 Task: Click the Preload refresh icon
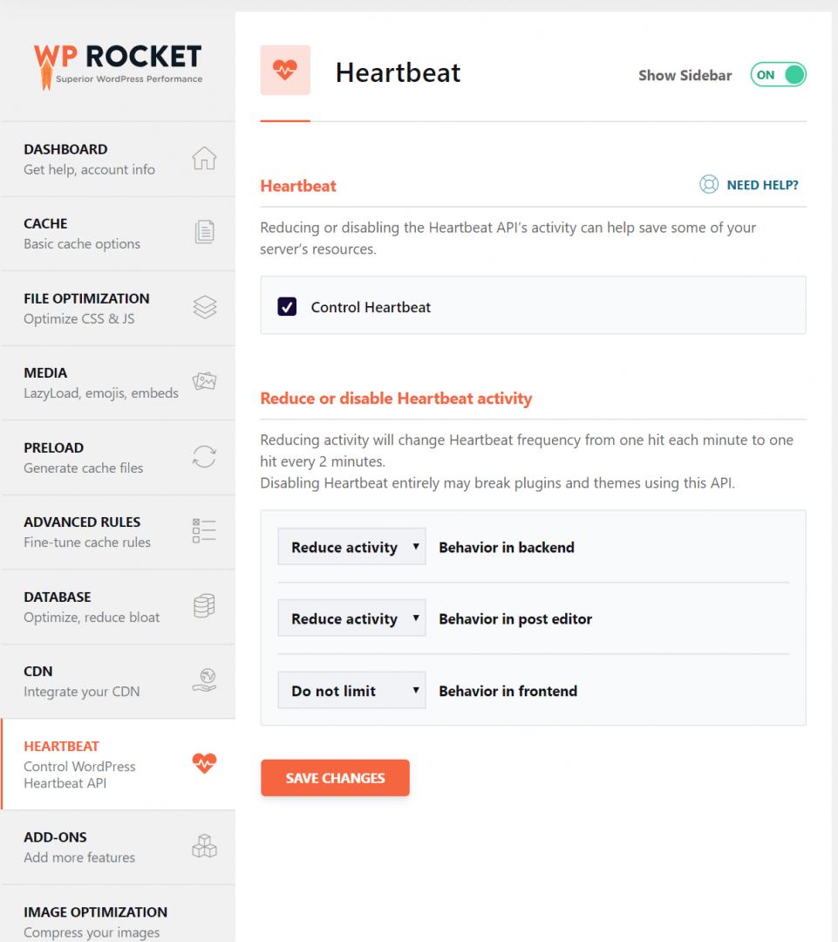click(x=204, y=457)
